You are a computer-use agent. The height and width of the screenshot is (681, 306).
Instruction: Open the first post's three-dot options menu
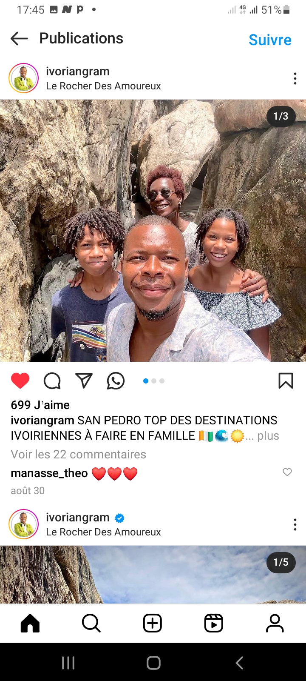(295, 78)
